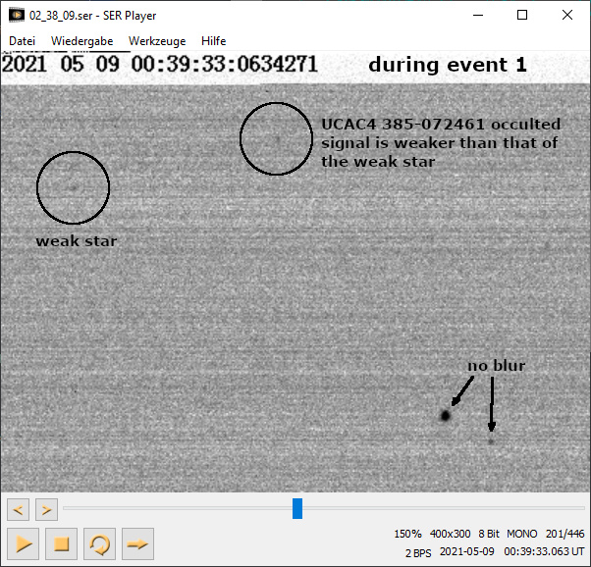Minimize the SER Player window
This screenshot has height=567, width=591.
(477, 16)
